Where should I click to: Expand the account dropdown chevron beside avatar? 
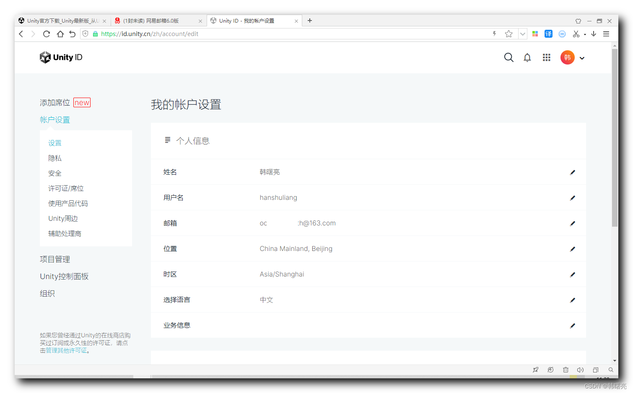pos(582,58)
